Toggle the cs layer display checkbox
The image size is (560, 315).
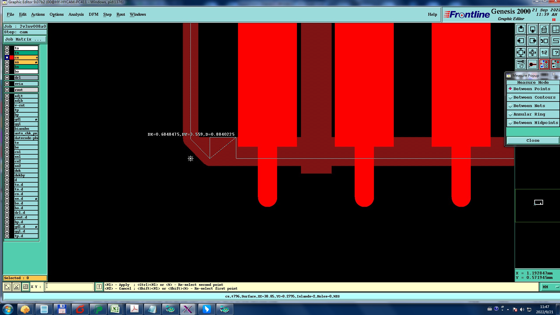7,57
